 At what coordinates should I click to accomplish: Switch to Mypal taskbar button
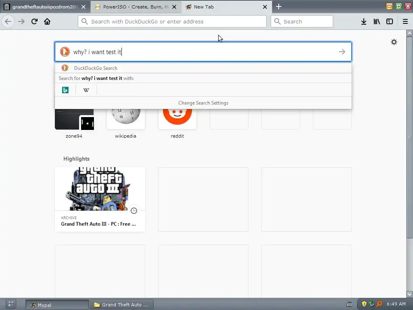(57, 305)
